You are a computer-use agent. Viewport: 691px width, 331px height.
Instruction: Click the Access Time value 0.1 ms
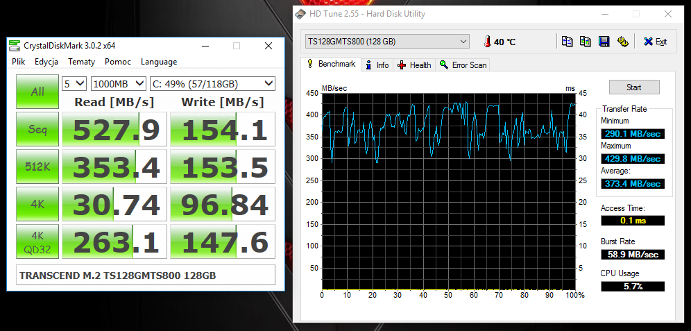633,221
